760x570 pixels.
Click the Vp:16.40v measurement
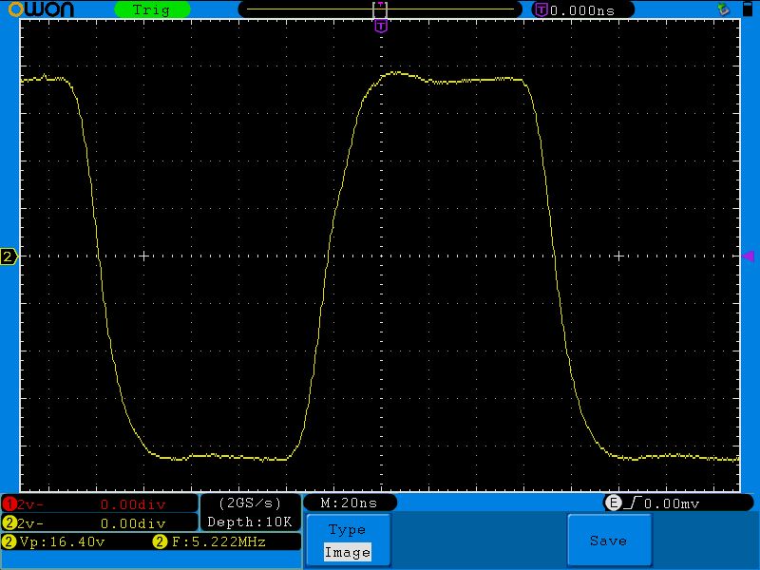tap(62, 541)
